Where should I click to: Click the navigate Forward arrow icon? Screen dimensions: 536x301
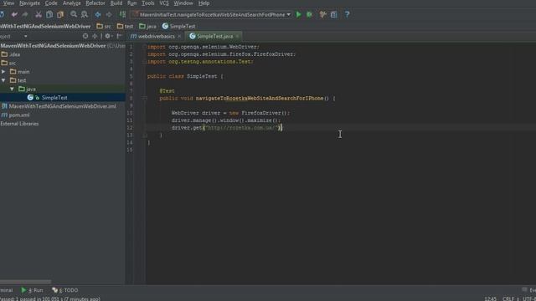109,15
